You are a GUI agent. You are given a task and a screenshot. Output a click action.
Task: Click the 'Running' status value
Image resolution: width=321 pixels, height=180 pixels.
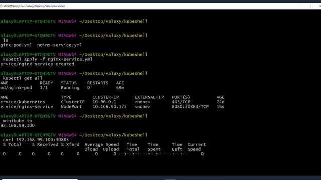pos(70,88)
